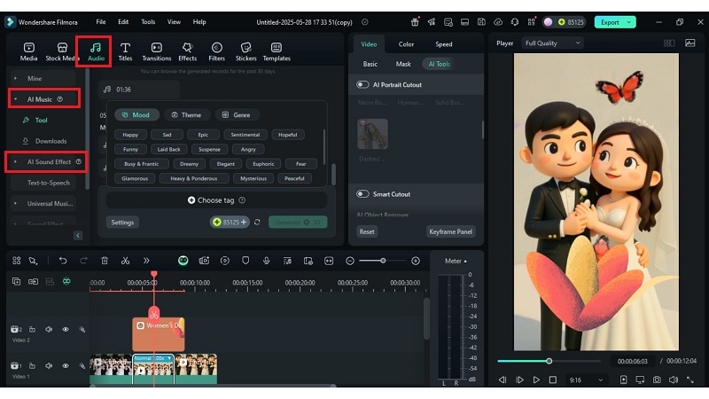The width and height of the screenshot is (709, 399).
Task: Open the Keyframe Panel button
Action: click(x=450, y=231)
